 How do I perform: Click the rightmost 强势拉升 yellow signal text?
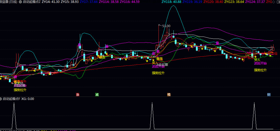tap(260, 70)
